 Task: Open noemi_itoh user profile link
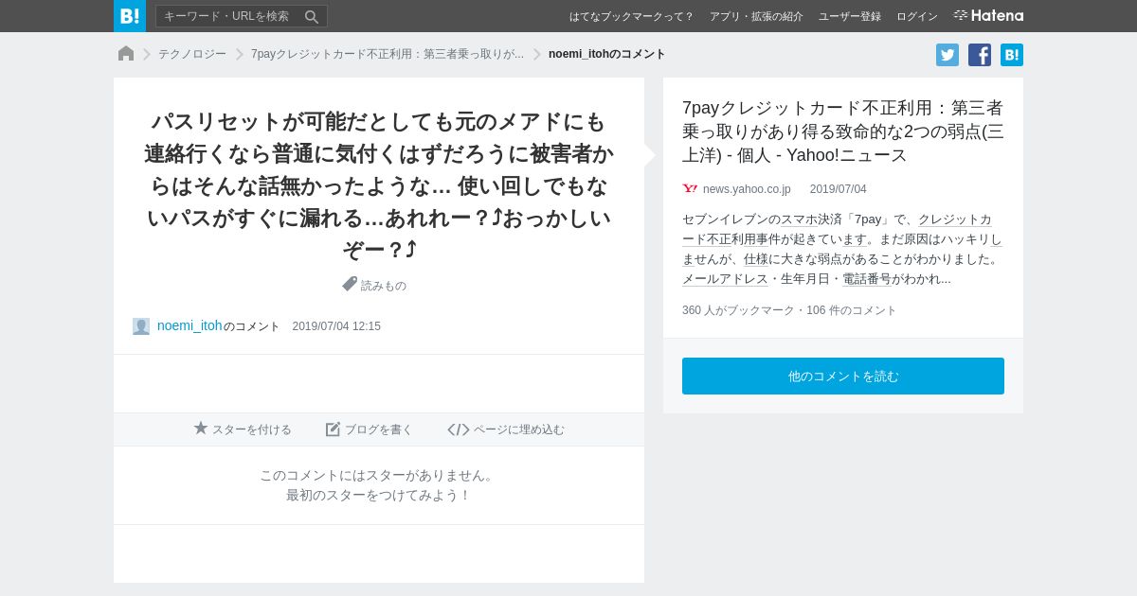(189, 325)
